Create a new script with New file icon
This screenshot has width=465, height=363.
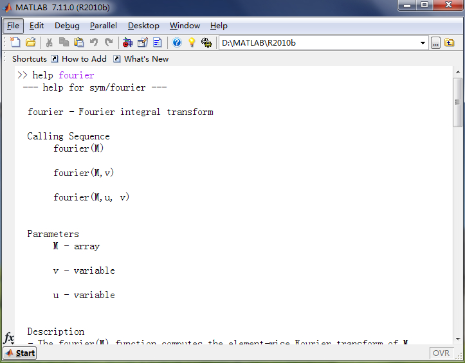15,42
